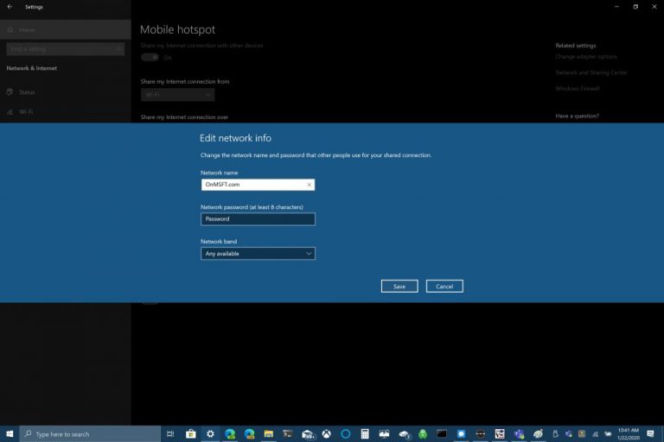The width and height of the screenshot is (664, 442).
Task: Toggle the mobile hotspot sharing switch
Action: pyautogui.click(x=150, y=57)
